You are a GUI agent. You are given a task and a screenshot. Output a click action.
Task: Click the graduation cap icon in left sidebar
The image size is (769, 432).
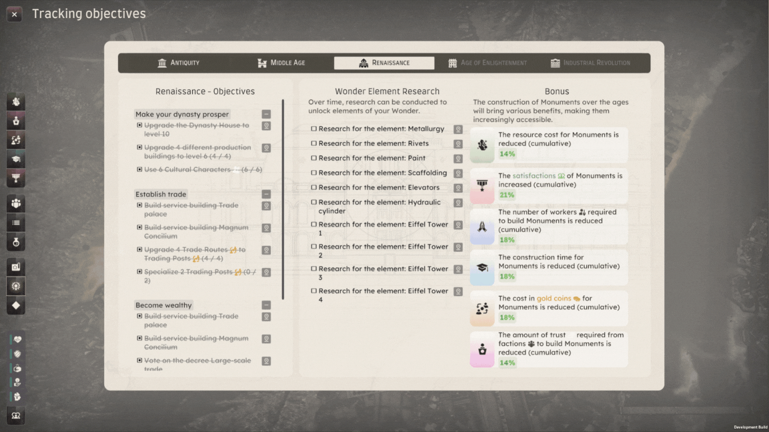tap(16, 159)
